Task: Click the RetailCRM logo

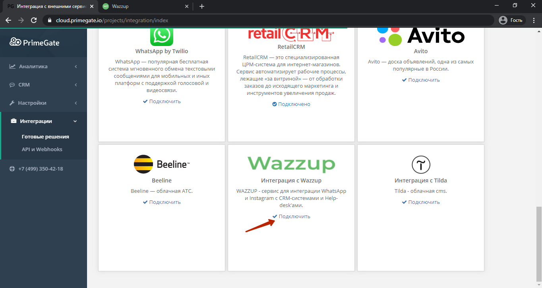Action: pyautogui.click(x=291, y=35)
